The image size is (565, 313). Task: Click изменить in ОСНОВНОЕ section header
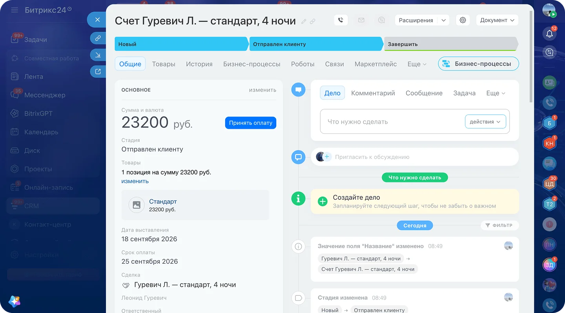(x=262, y=90)
